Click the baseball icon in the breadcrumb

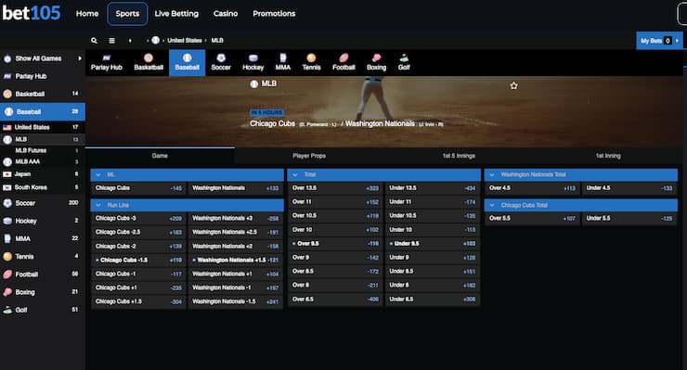(156, 40)
